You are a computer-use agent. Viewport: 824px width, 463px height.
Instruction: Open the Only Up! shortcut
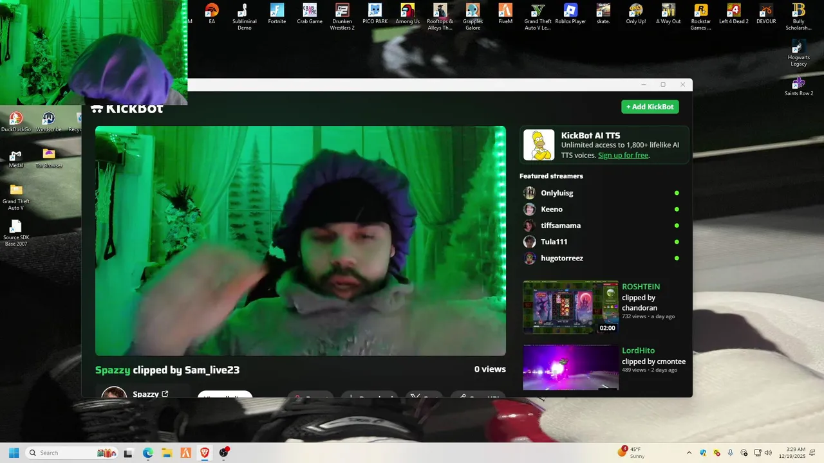tap(636, 14)
